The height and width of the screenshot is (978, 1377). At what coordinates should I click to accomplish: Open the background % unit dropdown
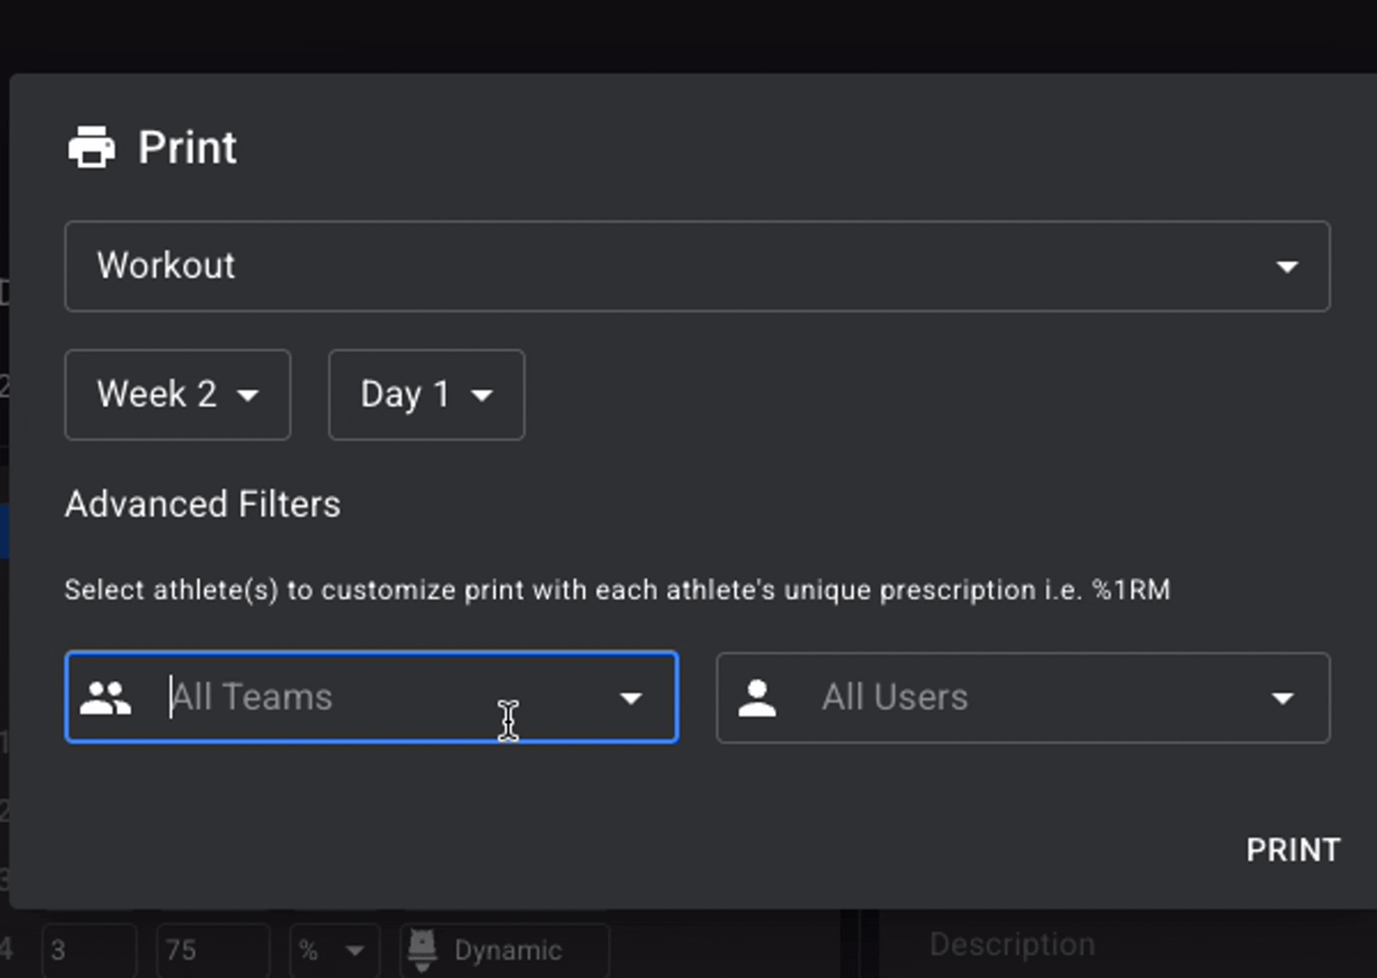coord(335,950)
